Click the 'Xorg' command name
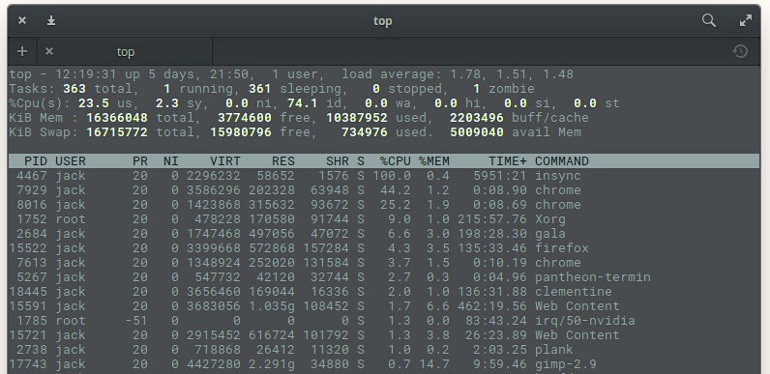The height and width of the screenshot is (374, 770). [550, 219]
